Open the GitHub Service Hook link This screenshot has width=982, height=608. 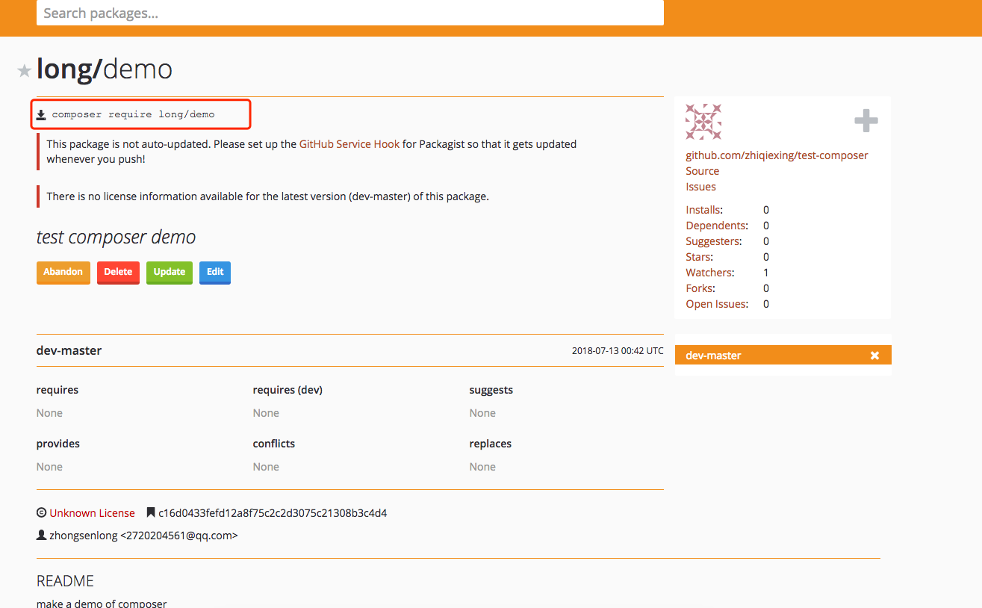349,144
